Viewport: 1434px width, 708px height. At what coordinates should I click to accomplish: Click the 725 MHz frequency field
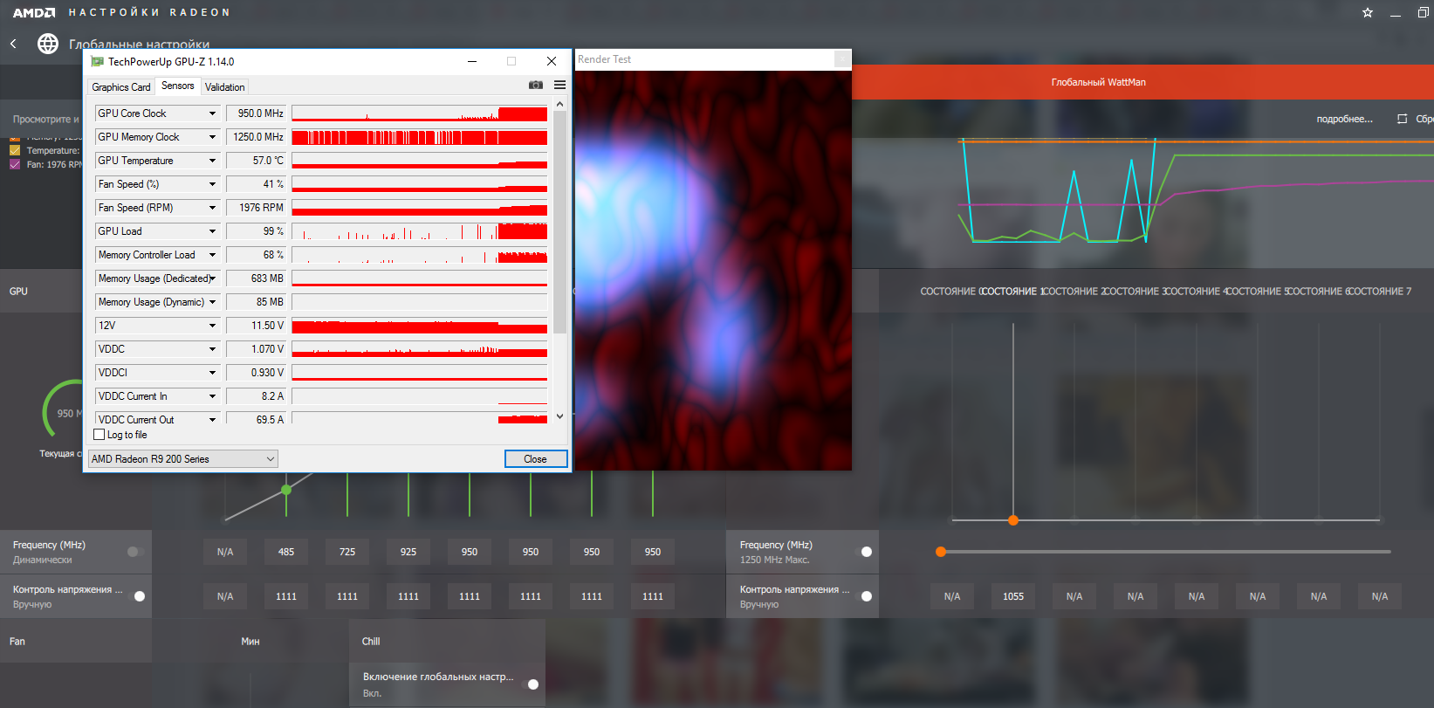[347, 552]
